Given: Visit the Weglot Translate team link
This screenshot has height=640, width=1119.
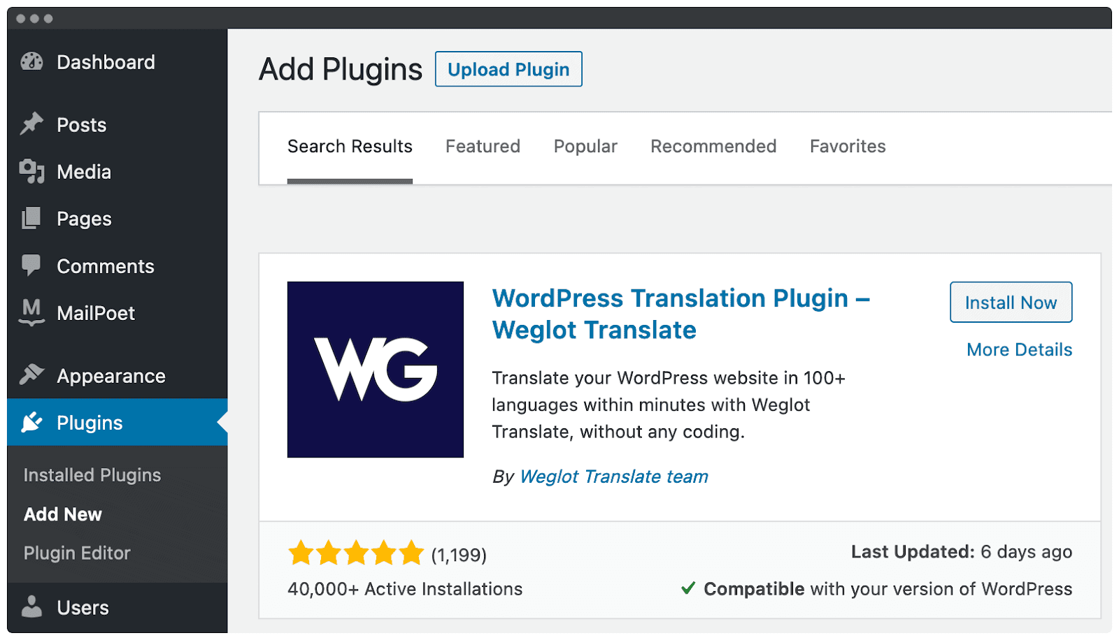Looking at the screenshot, I should pyautogui.click(x=613, y=476).
